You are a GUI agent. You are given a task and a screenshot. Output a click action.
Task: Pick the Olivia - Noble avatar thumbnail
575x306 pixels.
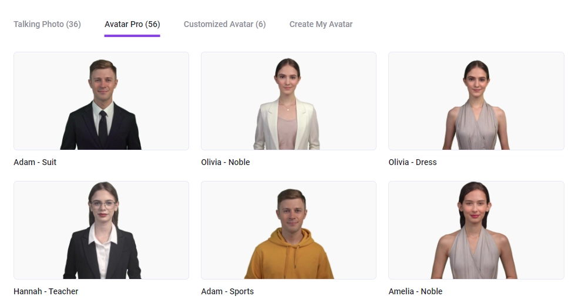(288, 101)
